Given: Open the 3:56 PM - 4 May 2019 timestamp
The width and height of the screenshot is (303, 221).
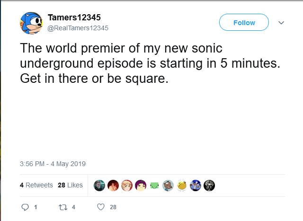Looking at the screenshot, I should tap(53, 164).
